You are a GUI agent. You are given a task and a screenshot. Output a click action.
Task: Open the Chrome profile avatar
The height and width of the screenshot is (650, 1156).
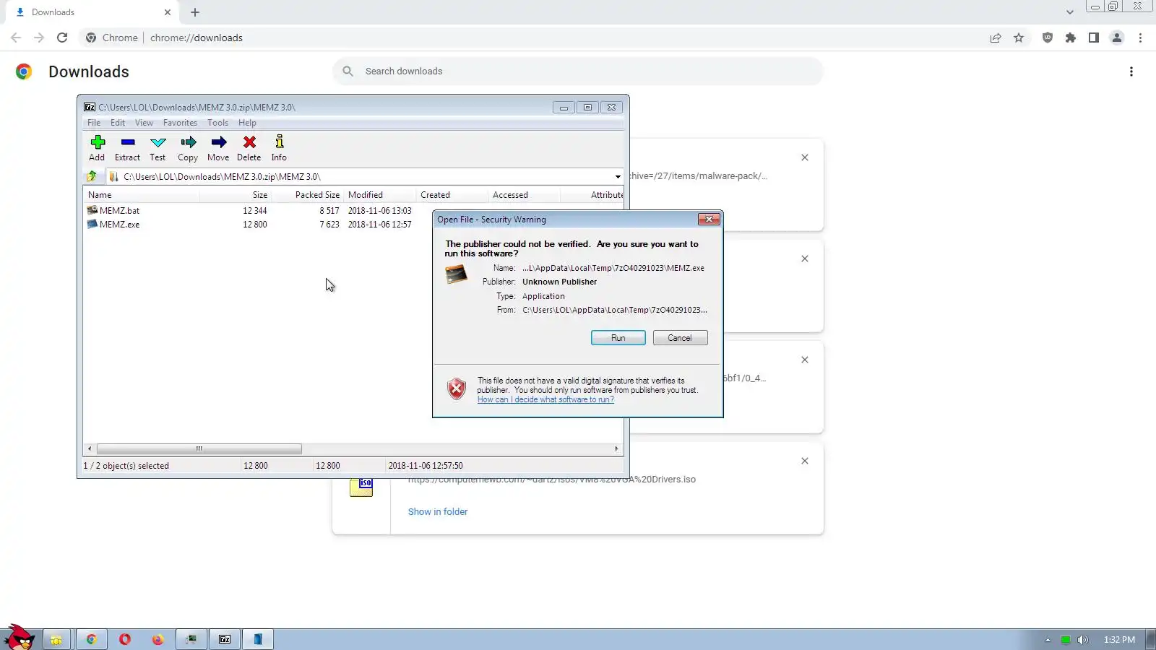[1117, 38]
